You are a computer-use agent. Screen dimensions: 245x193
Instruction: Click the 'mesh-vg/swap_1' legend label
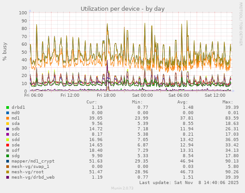coord(30,167)
